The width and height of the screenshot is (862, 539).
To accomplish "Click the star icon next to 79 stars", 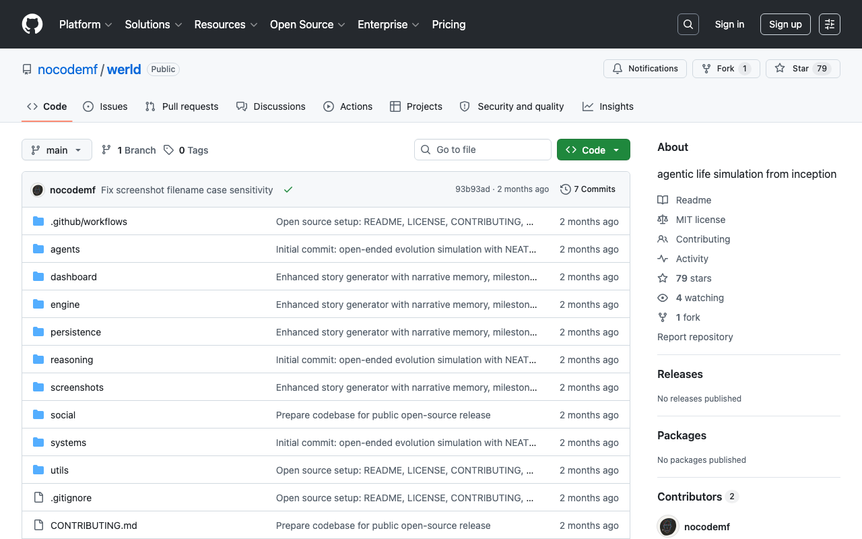I will point(663,278).
